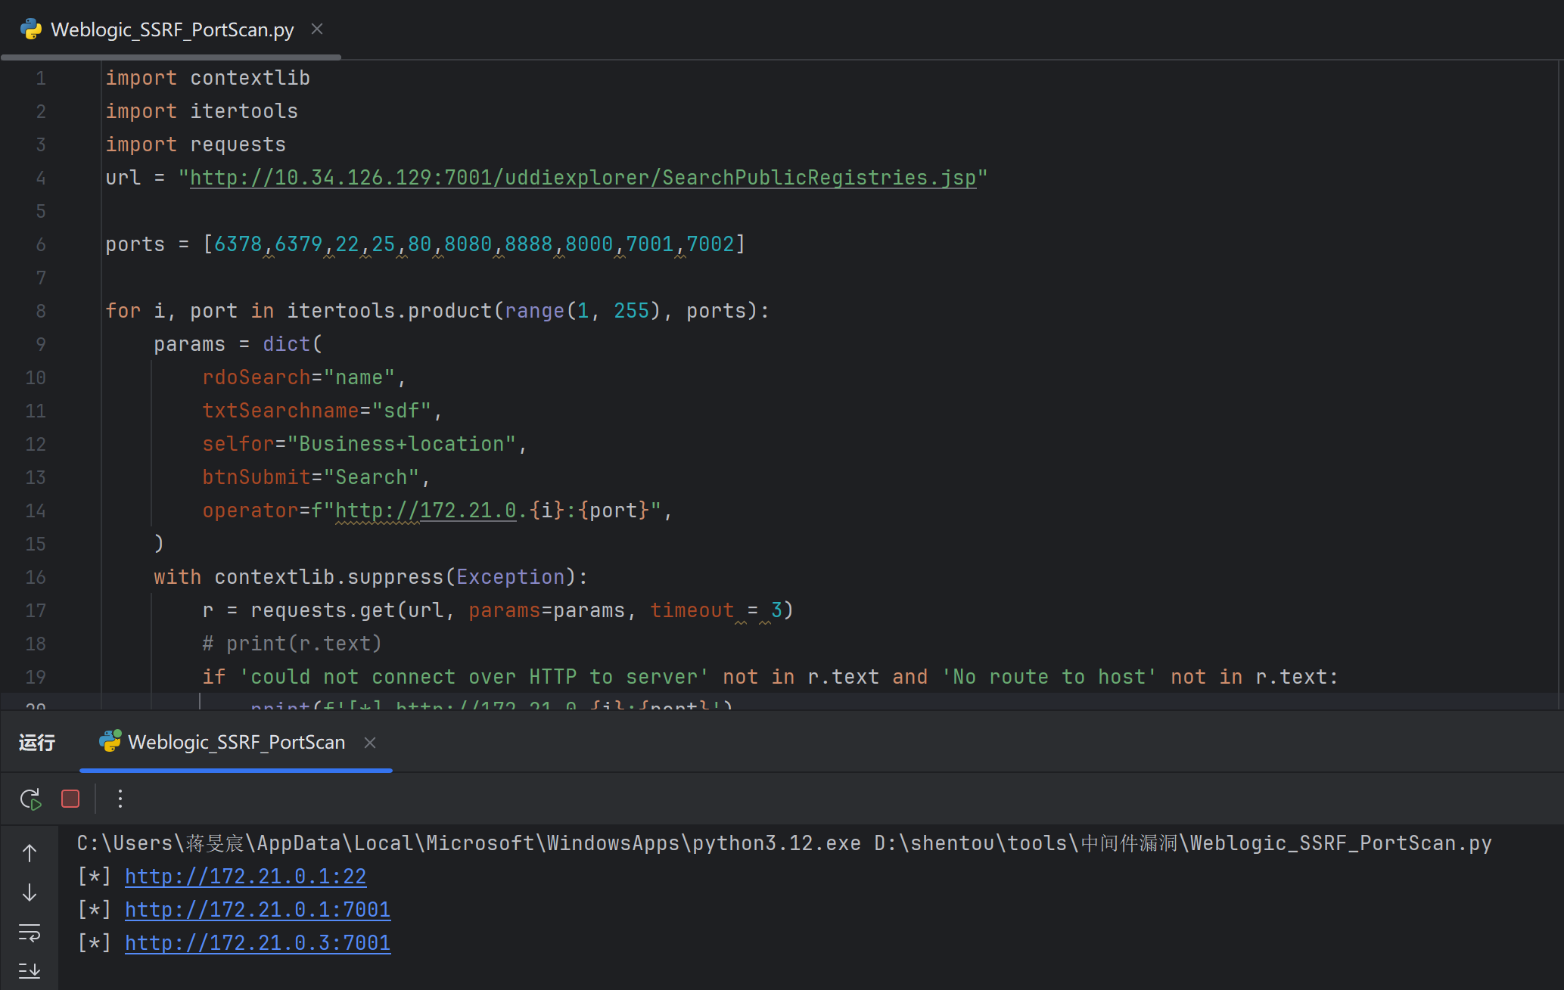The image size is (1564, 990).
Task: Click the Rerun script icon
Action: pyautogui.click(x=30, y=799)
